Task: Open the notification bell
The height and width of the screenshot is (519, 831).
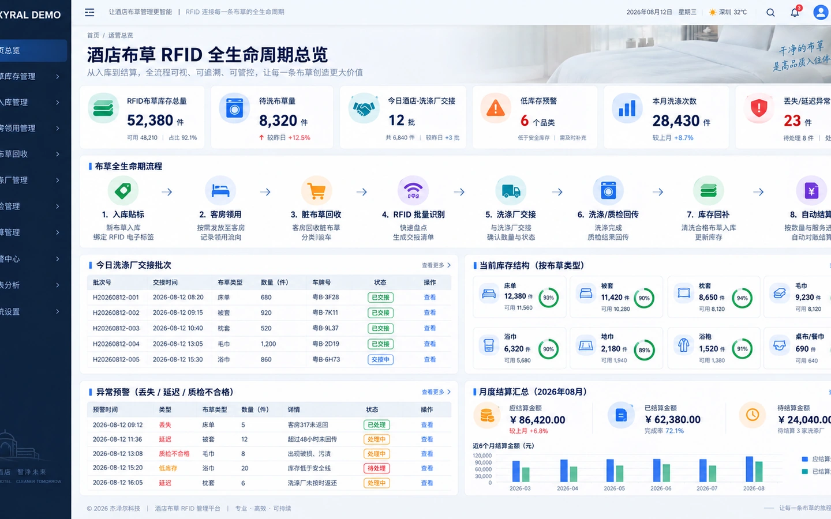Action: pos(795,12)
